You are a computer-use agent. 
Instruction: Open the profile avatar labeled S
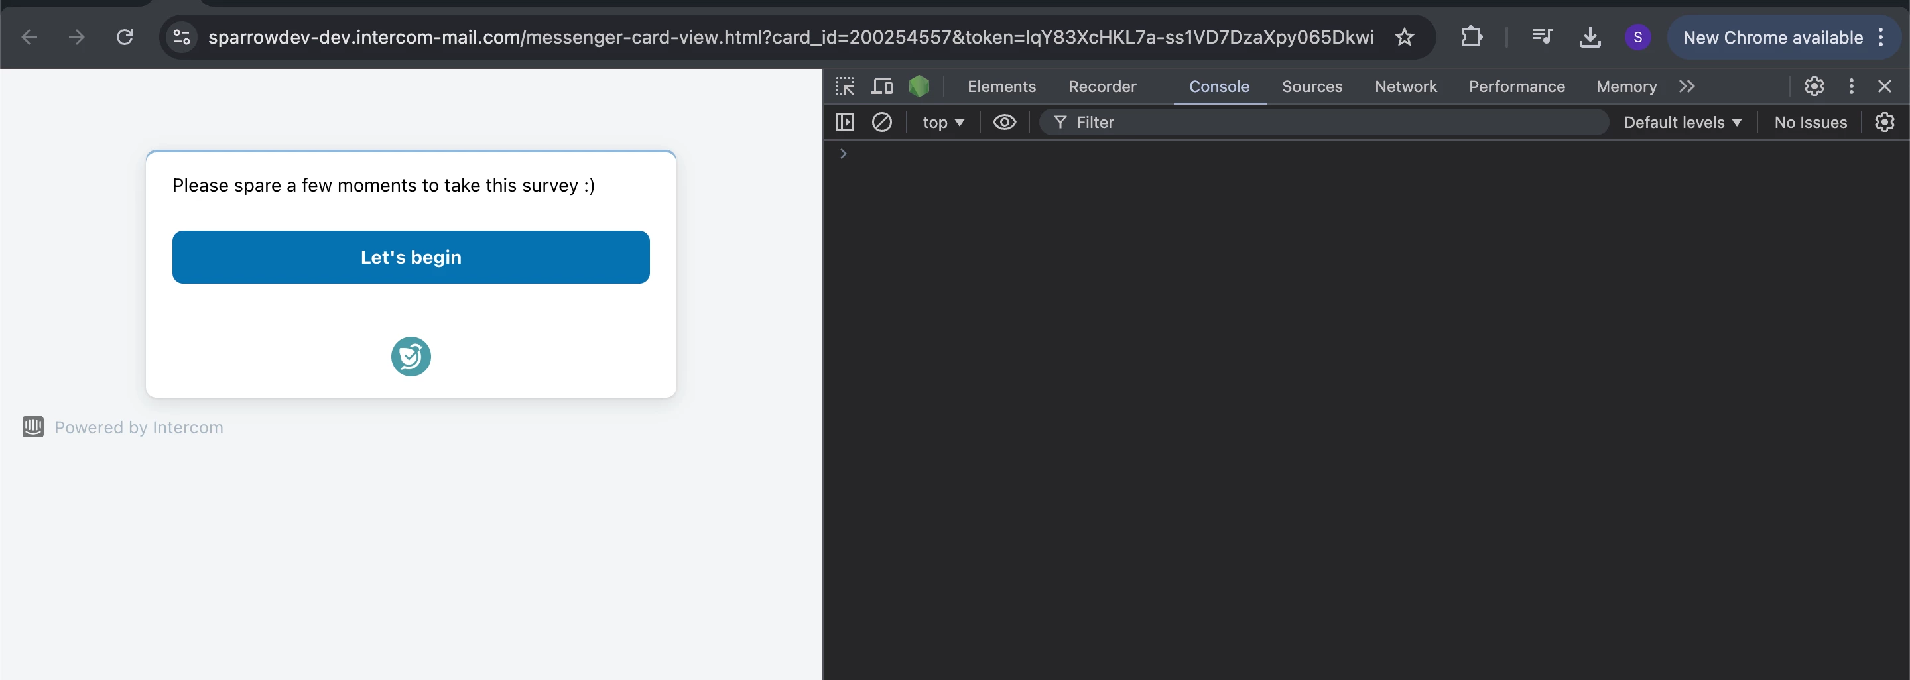coord(1637,37)
